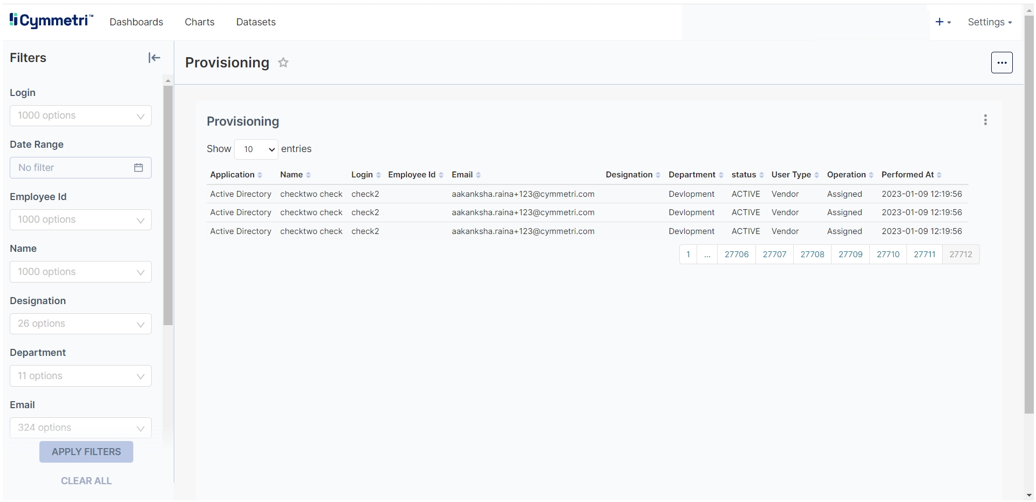Sort table by Application column
Viewport: 1036px width, 502px height.
(x=236, y=175)
